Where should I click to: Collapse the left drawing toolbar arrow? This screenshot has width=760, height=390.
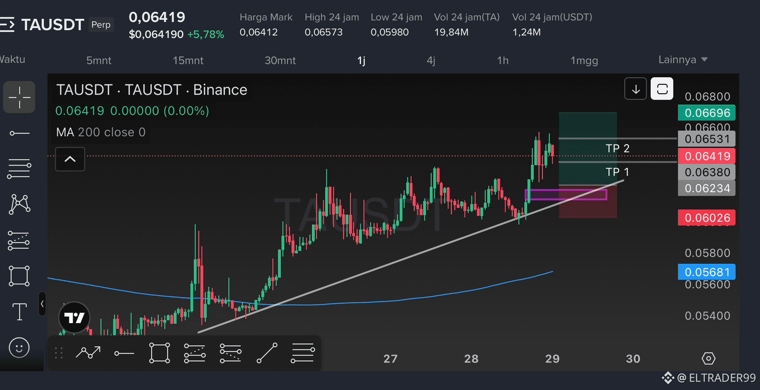click(42, 304)
